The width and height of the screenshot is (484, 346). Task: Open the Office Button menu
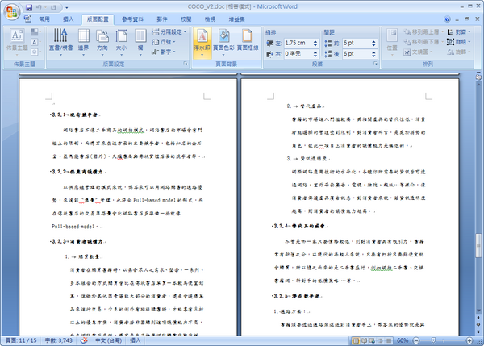pyautogui.click(x=12, y=12)
